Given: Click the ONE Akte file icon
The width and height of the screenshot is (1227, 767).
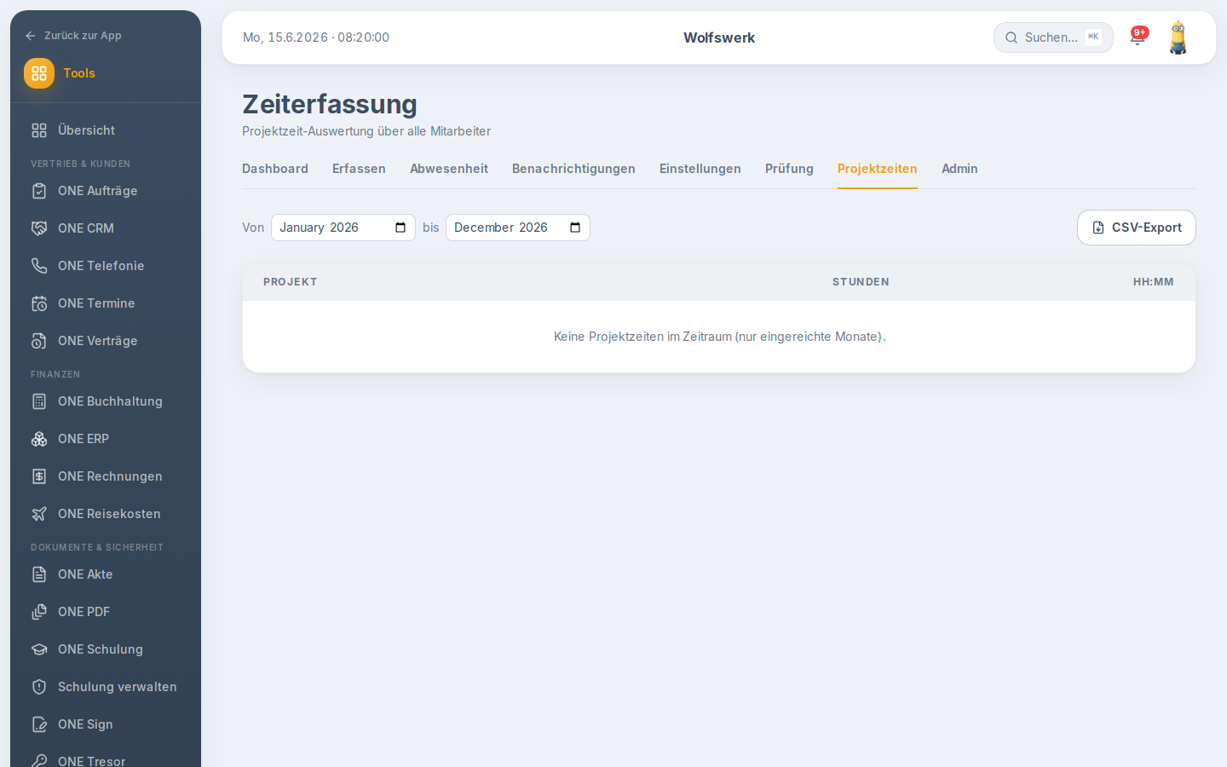Looking at the screenshot, I should pos(39,574).
